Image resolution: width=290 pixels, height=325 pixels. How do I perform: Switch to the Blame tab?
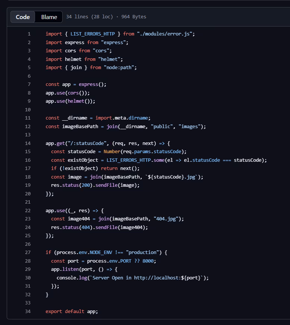tap(49, 17)
